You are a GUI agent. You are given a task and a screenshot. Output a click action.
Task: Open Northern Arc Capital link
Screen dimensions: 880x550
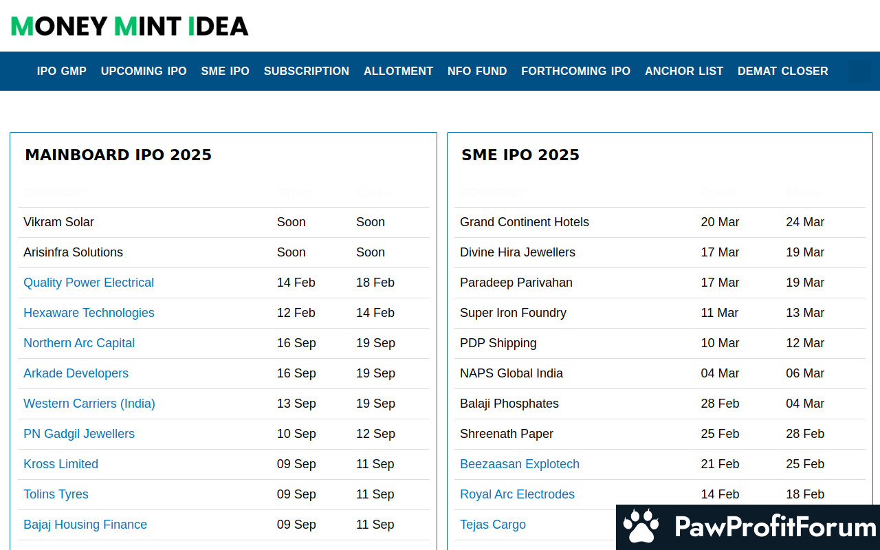pos(79,343)
